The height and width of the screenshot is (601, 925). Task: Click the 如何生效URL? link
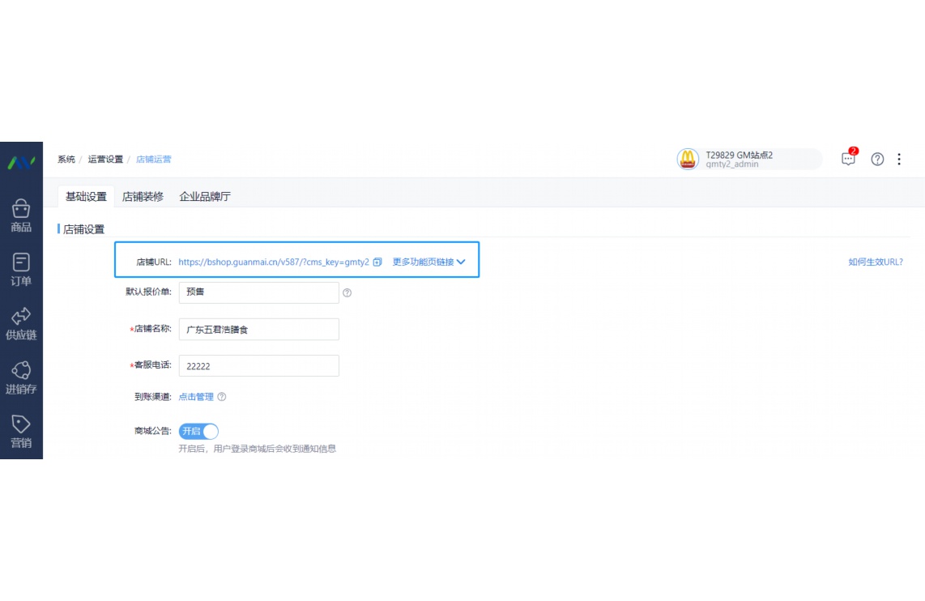point(876,261)
